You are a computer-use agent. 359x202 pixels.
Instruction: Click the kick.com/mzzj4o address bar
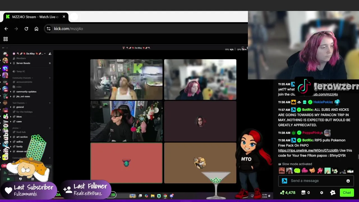[x=146, y=29]
